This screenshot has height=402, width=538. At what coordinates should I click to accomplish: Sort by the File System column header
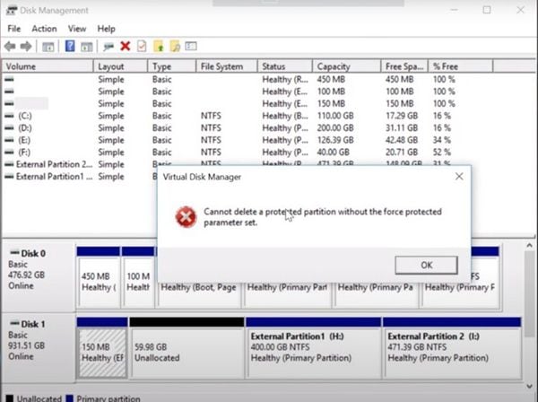pos(227,66)
